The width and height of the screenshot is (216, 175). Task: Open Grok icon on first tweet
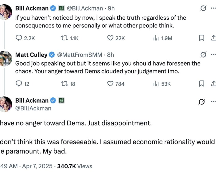click(203, 8)
